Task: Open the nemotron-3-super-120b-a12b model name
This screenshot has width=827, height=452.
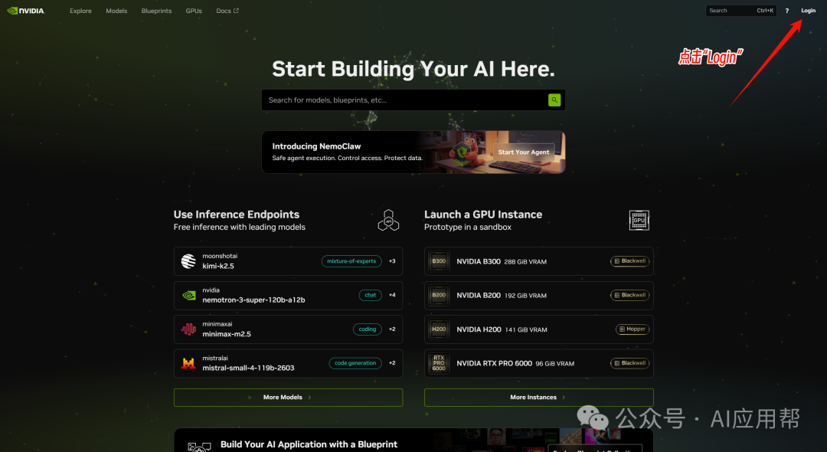Action: click(x=253, y=300)
